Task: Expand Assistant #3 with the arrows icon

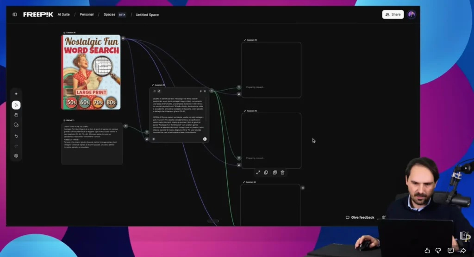Action: tap(258, 172)
